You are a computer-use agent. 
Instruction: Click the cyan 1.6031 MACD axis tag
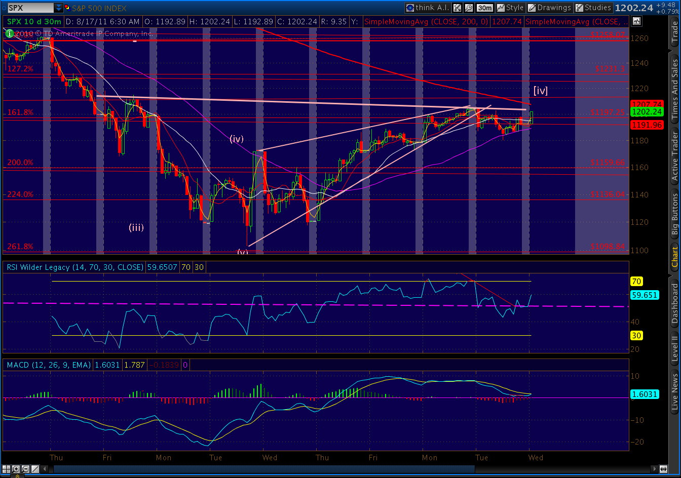(645, 394)
